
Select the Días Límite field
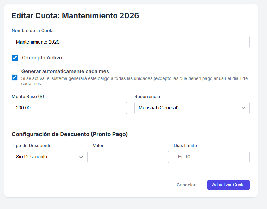pyautogui.click(x=211, y=157)
